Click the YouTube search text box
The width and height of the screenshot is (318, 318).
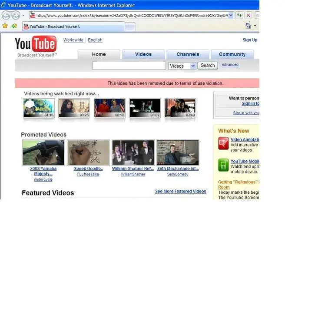click(129, 66)
